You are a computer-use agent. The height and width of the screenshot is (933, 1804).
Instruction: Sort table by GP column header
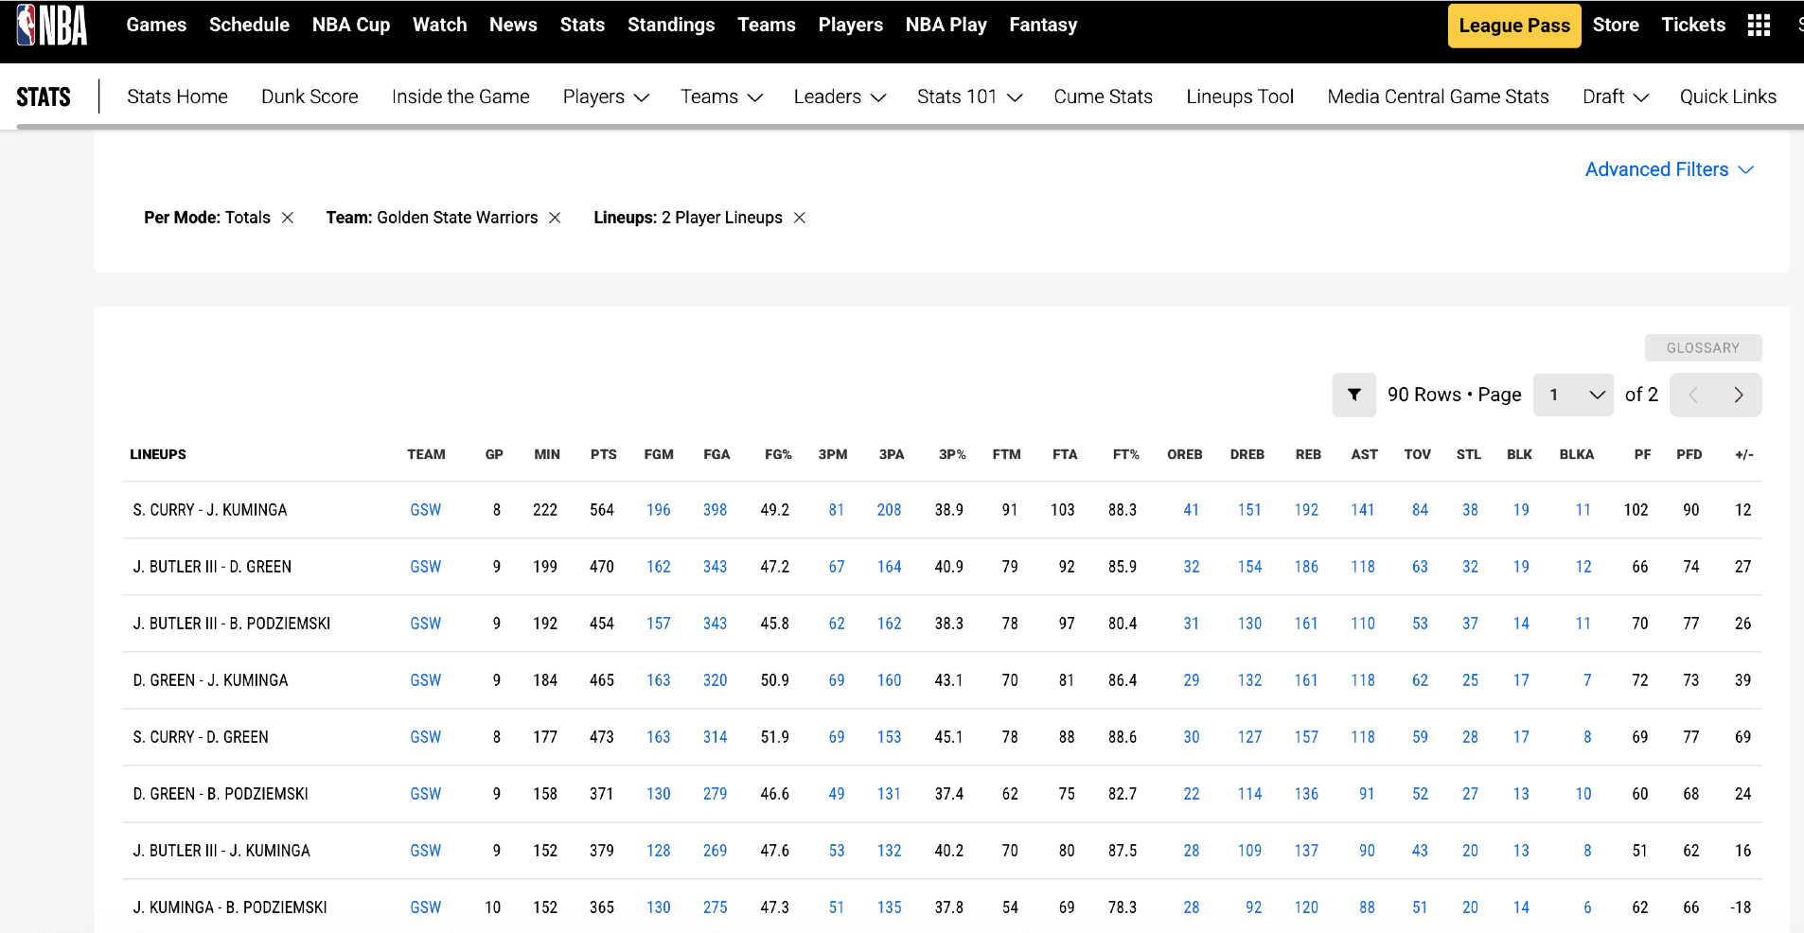494,455
